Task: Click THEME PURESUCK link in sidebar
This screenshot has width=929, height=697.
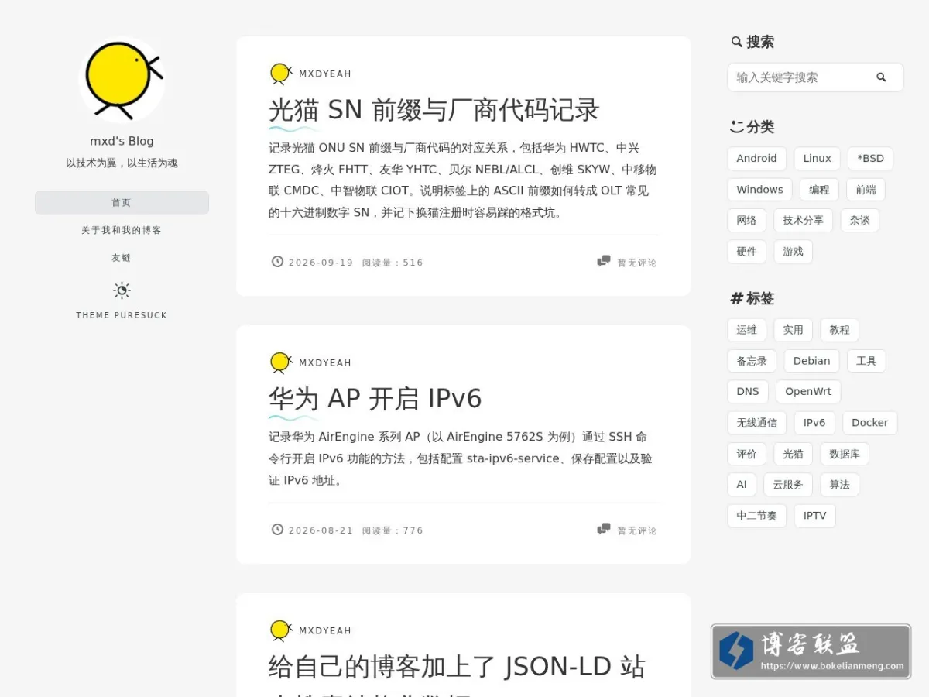Action: [122, 315]
